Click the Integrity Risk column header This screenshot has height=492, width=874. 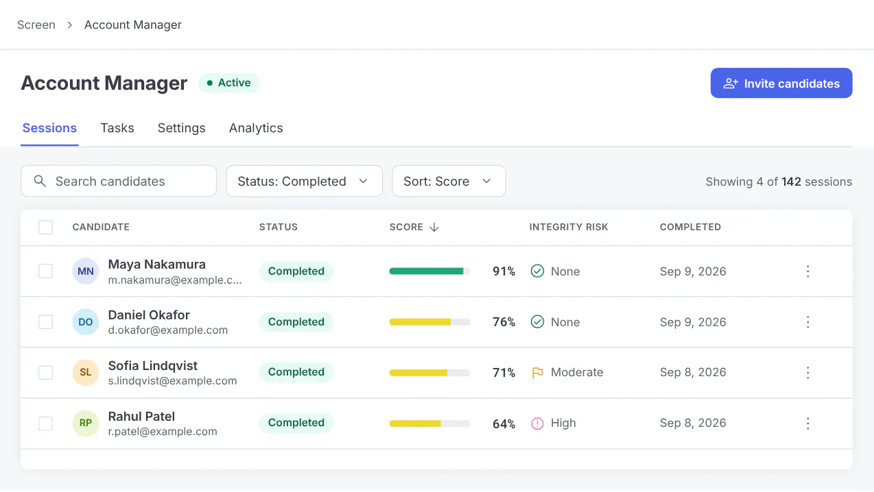coord(569,227)
